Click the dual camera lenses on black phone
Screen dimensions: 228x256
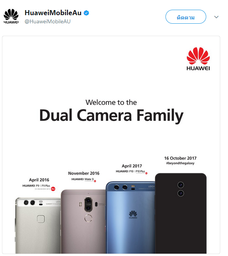(181, 189)
